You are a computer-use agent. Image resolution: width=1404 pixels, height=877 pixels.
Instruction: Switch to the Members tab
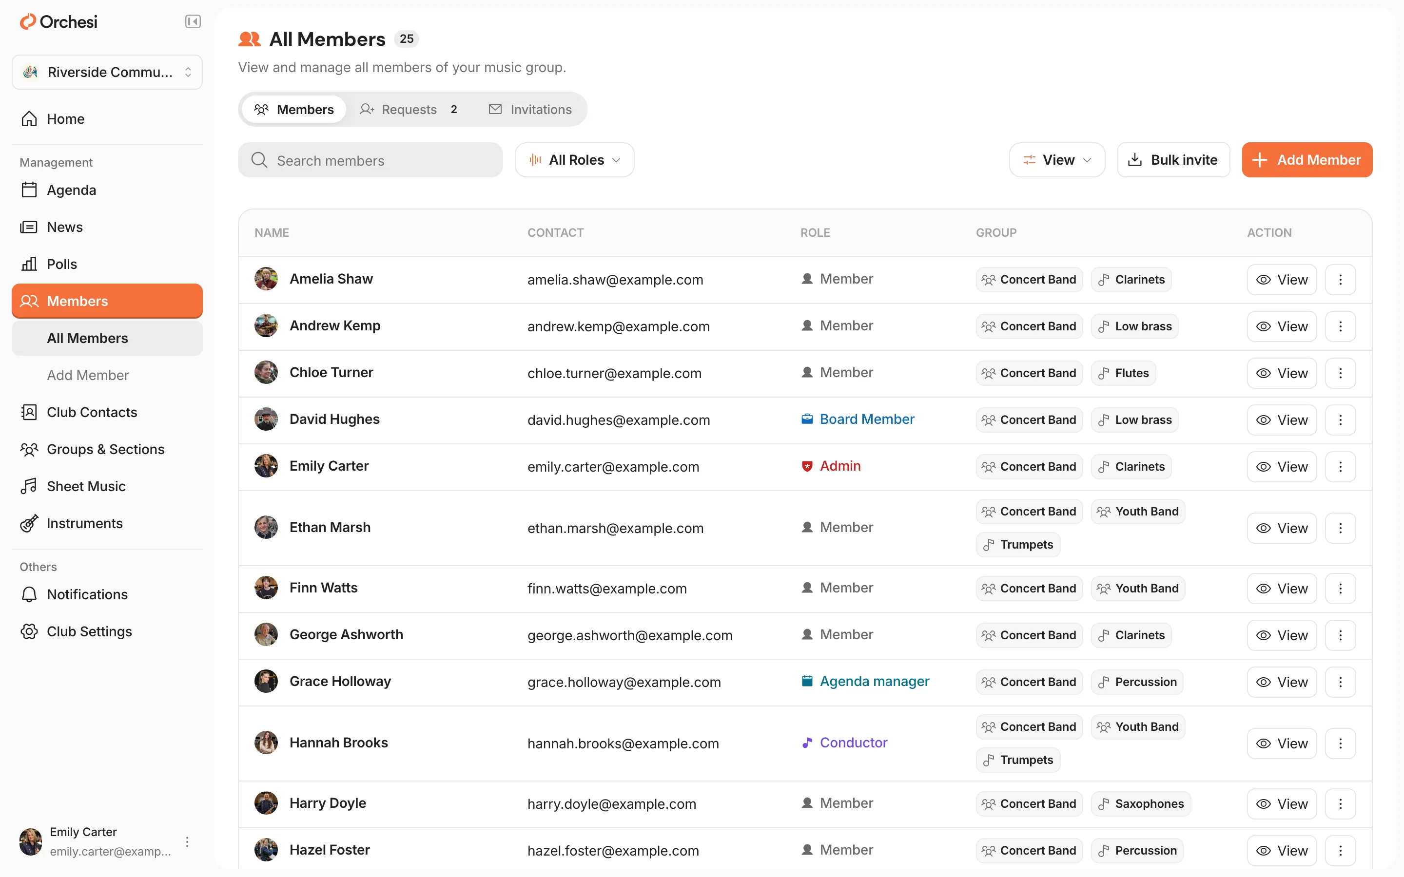pos(293,109)
